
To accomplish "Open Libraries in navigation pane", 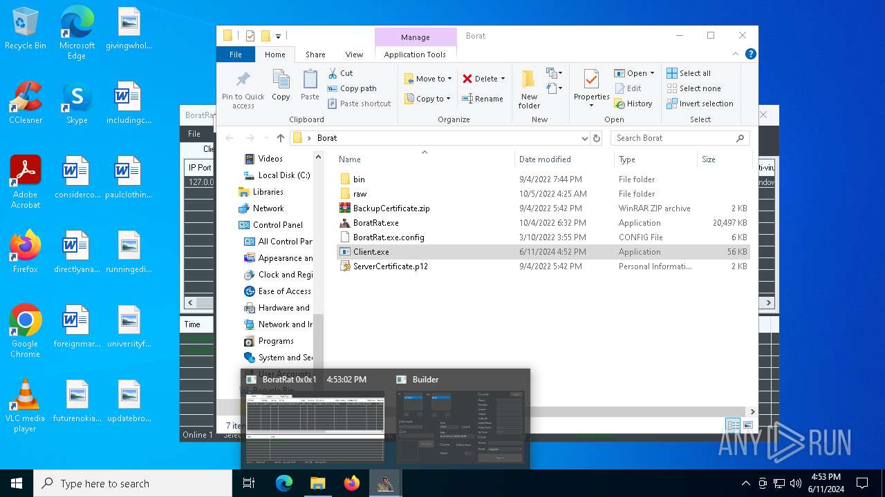I will [x=261, y=192].
